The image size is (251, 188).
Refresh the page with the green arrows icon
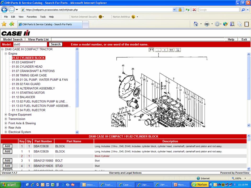click(187, 10)
